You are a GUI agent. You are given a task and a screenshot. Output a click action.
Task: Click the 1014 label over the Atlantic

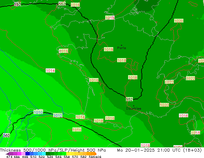[50, 71]
